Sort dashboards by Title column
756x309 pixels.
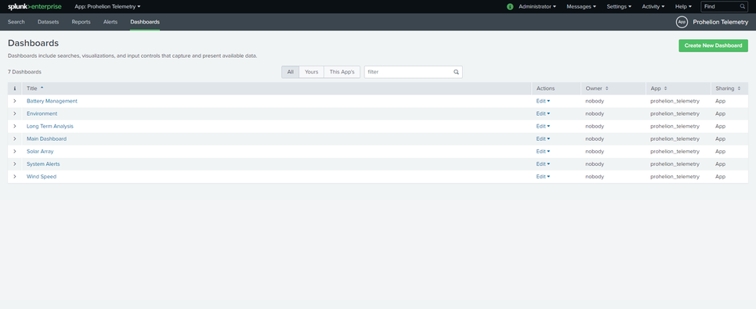click(34, 88)
